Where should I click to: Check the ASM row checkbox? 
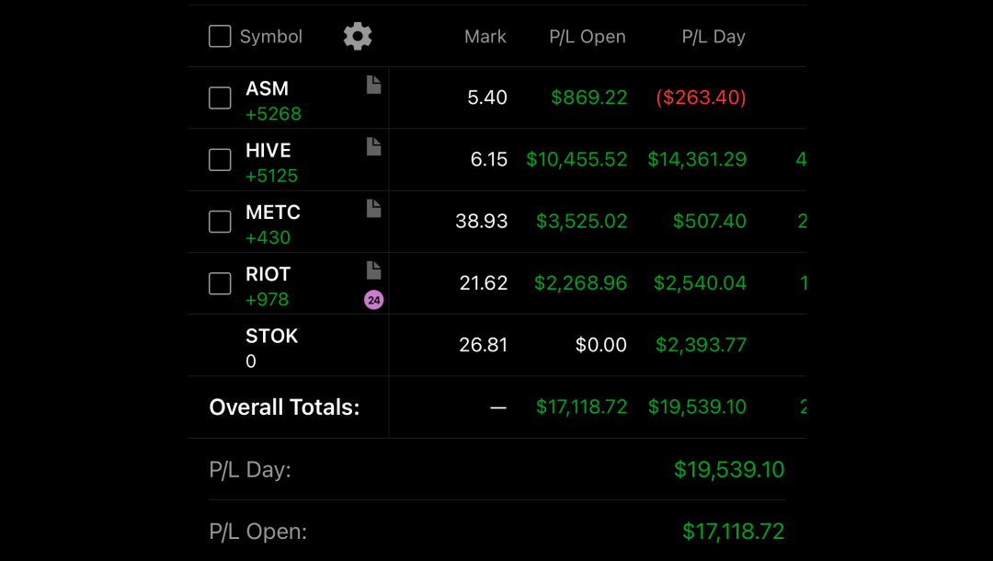220,97
